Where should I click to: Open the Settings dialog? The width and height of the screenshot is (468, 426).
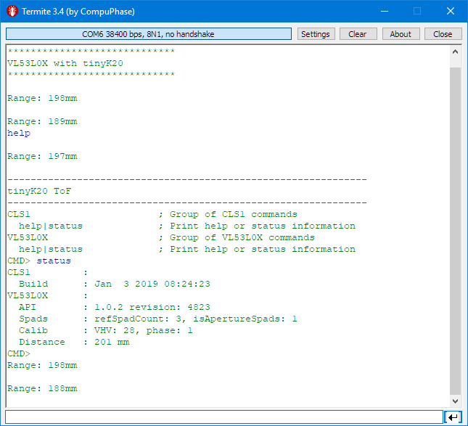(315, 34)
